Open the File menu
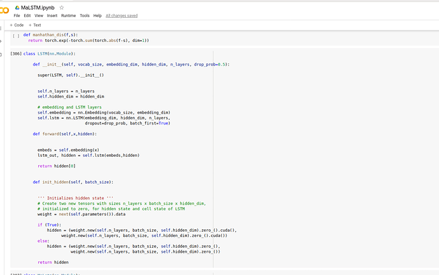The width and height of the screenshot is (439, 275). 16,15
